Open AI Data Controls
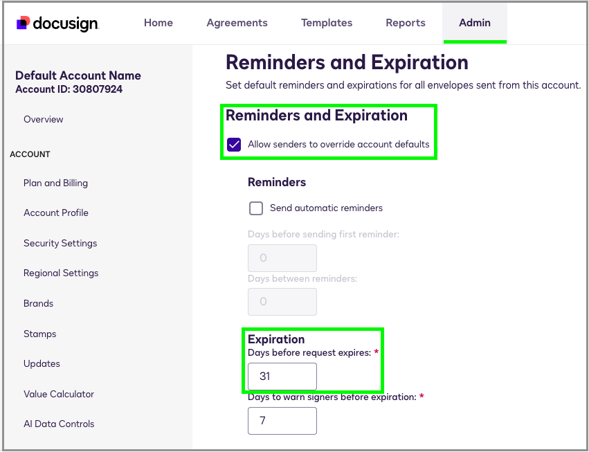The image size is (589, 452). [x=59, y=424]
